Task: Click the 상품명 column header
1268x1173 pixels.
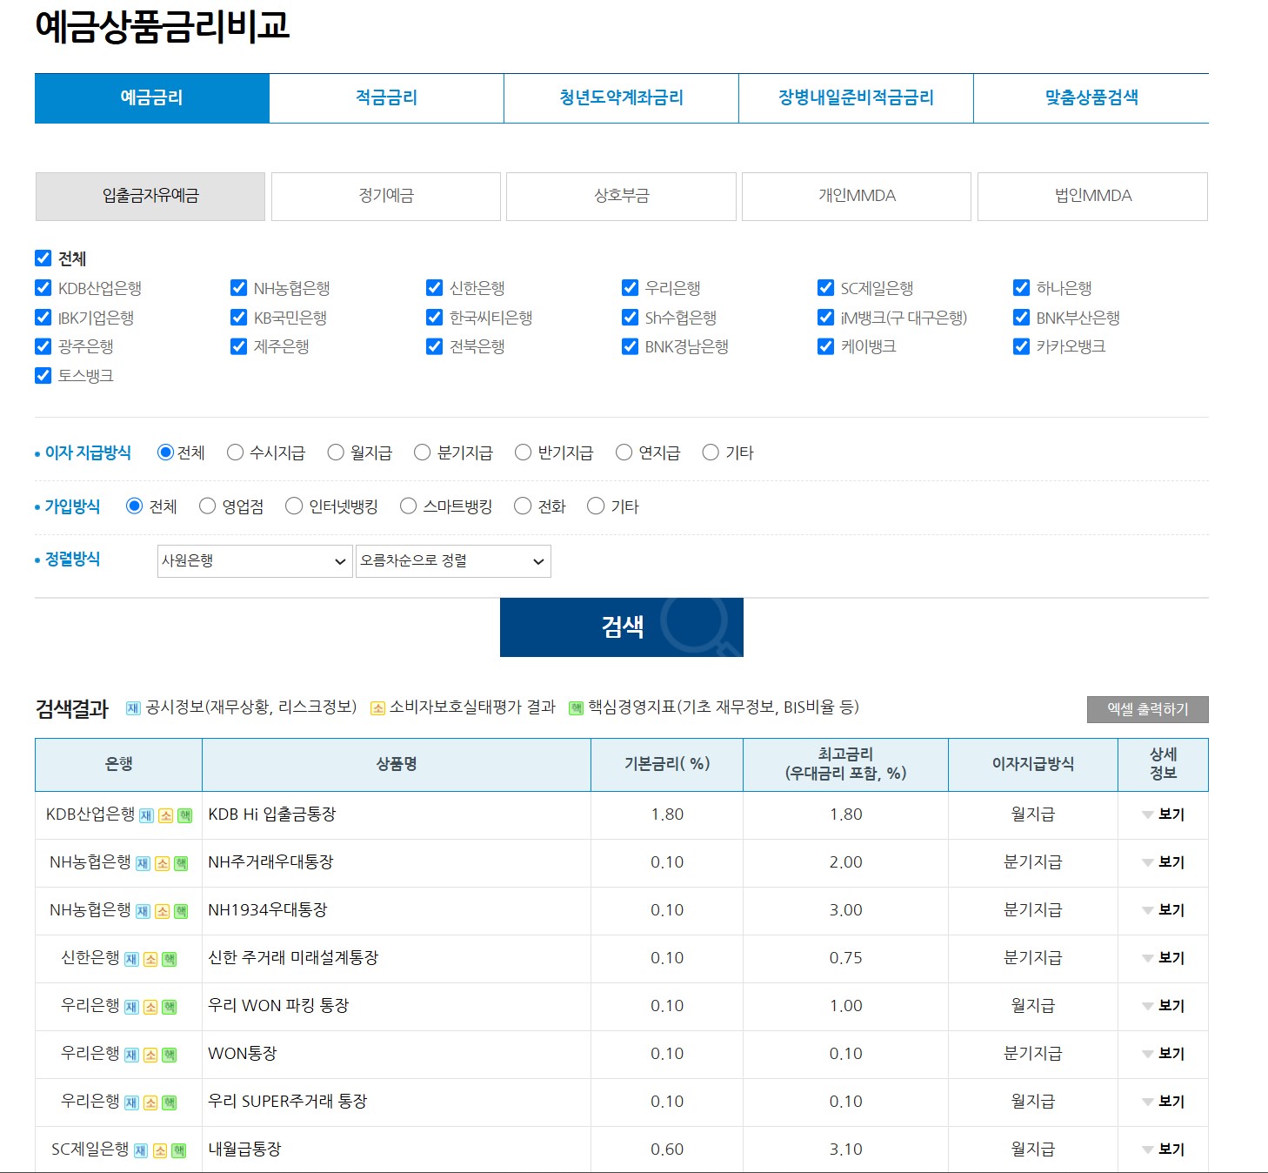Action: coord(397,765)
